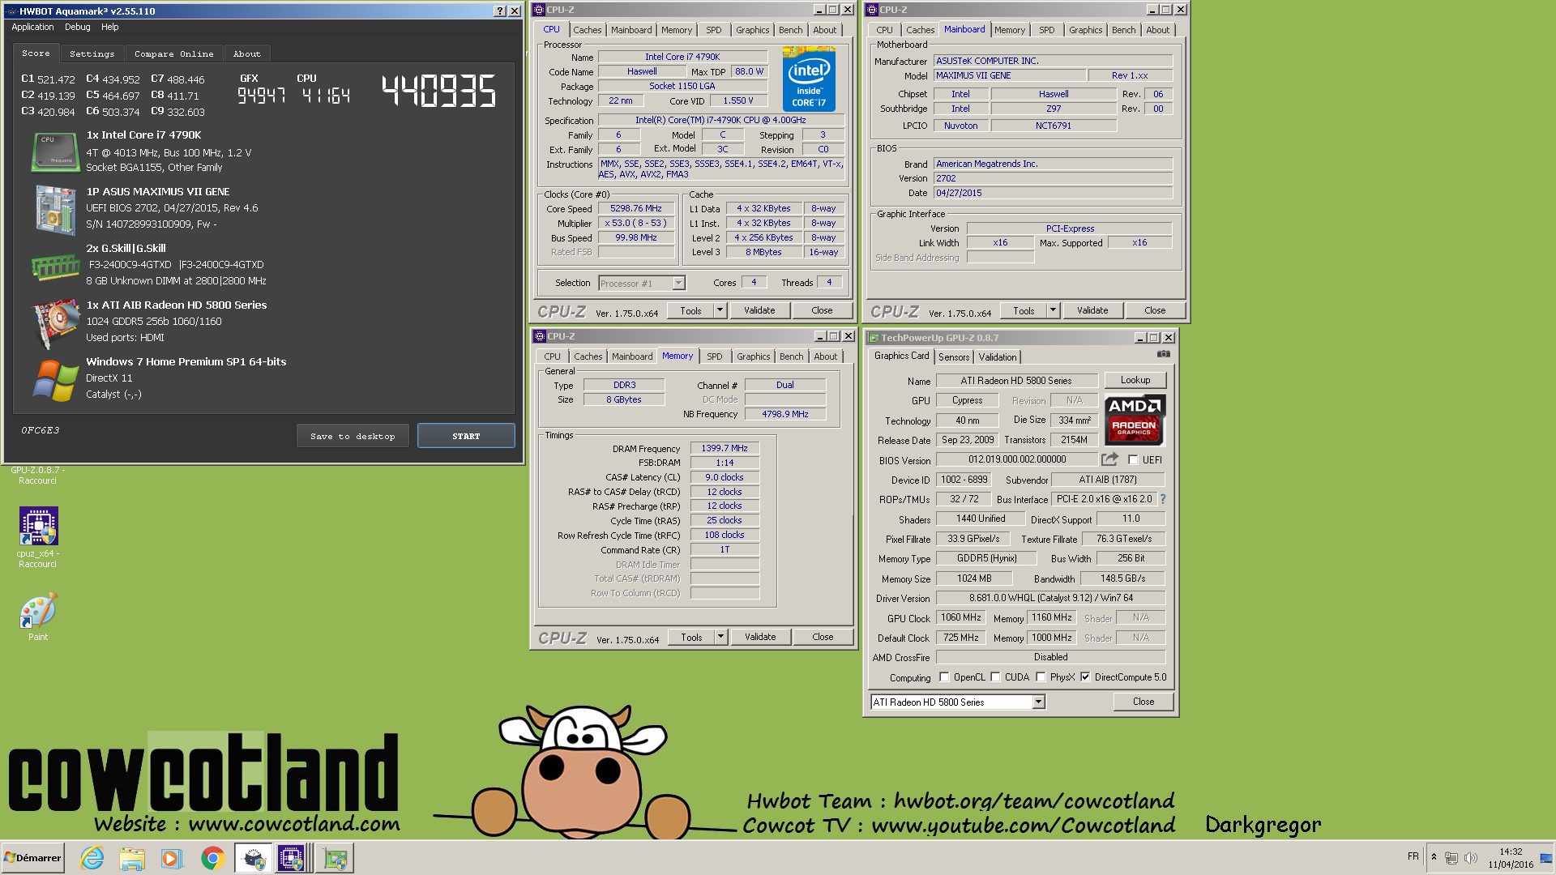Open Windows Explorer folder in taskbar
Screen dimensions: 1556x875
click(x=131, y=858)
